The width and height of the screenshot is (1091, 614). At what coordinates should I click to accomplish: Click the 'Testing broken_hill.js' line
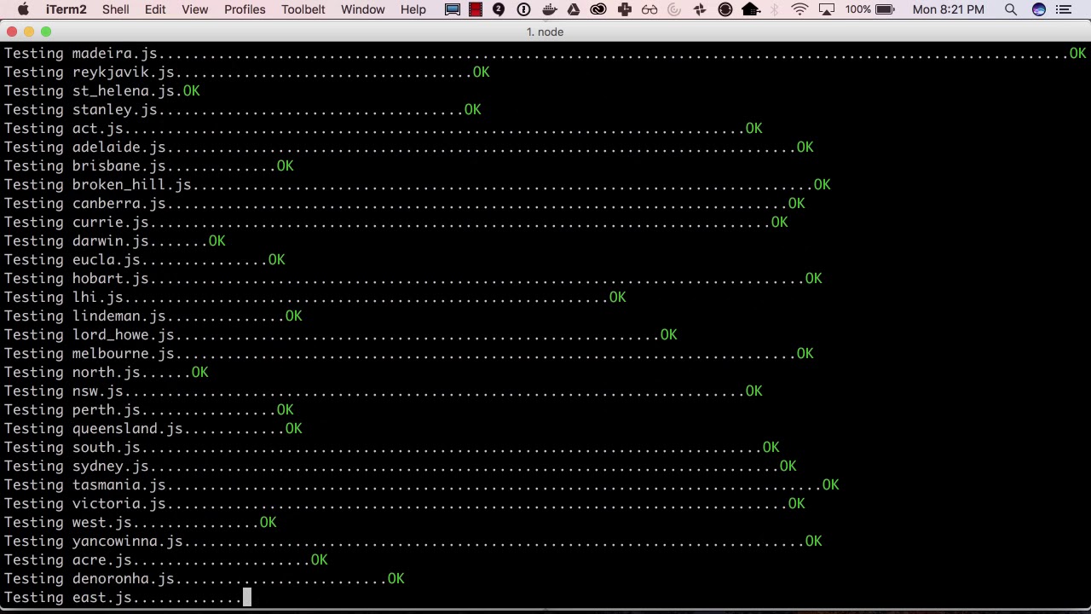[417, 184]
